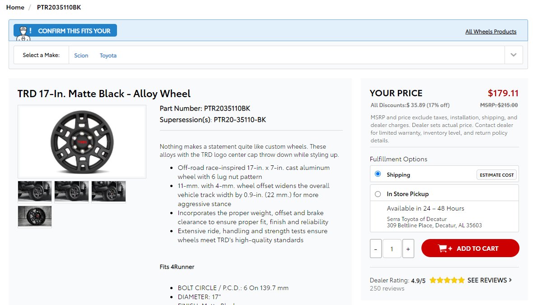Select the third wheel-on-vehicle thumbnail
The width and height of the screenshot is (533, 305).
(x=108, y=192)
